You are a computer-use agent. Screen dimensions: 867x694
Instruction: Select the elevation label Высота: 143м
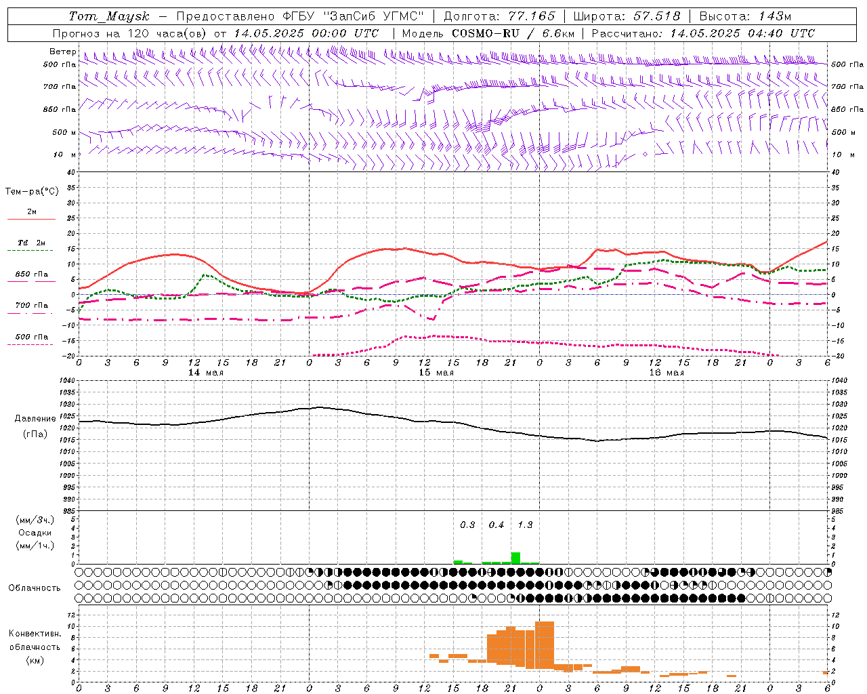click(744, 16)
